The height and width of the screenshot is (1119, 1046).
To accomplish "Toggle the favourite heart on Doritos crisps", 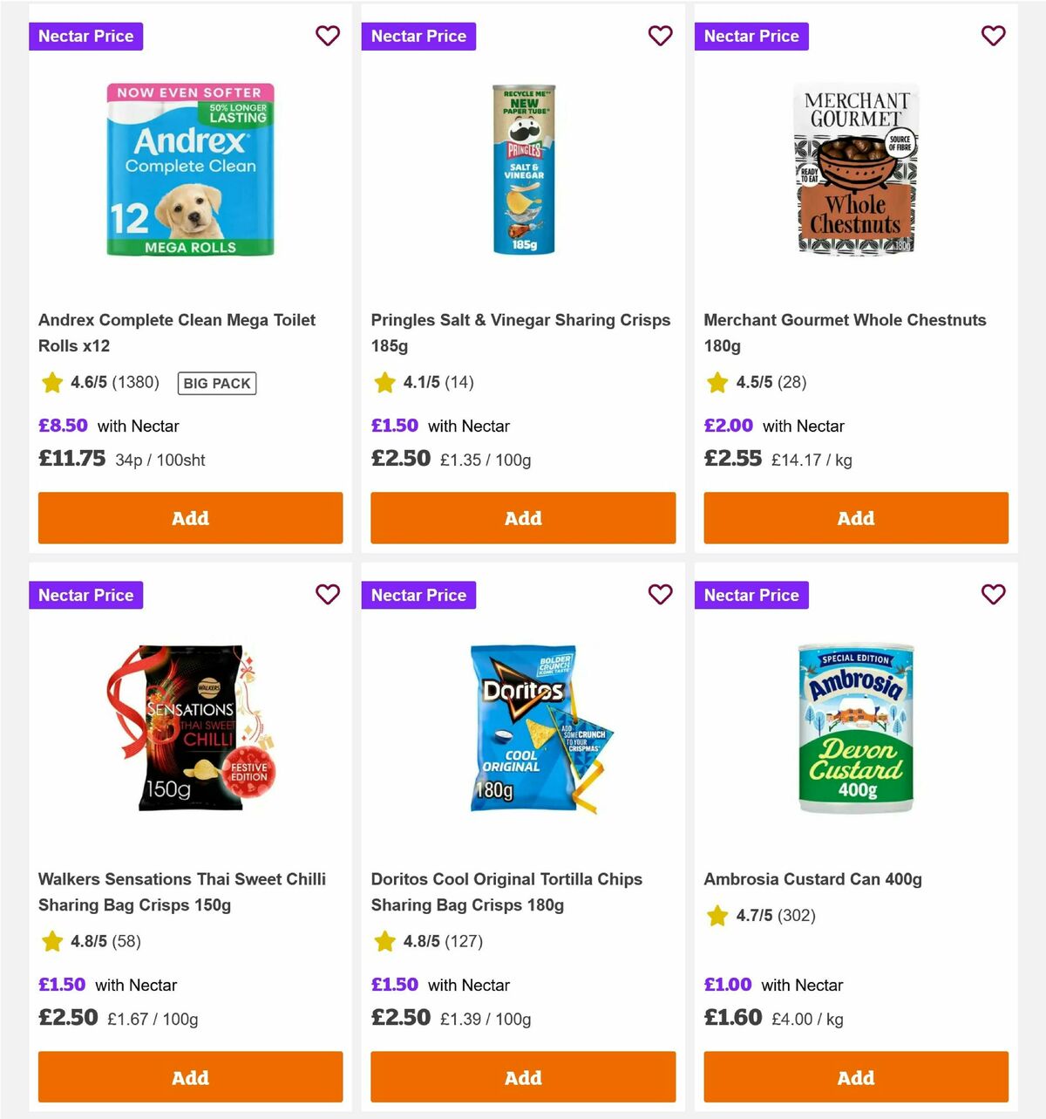I will click(661, 594).
